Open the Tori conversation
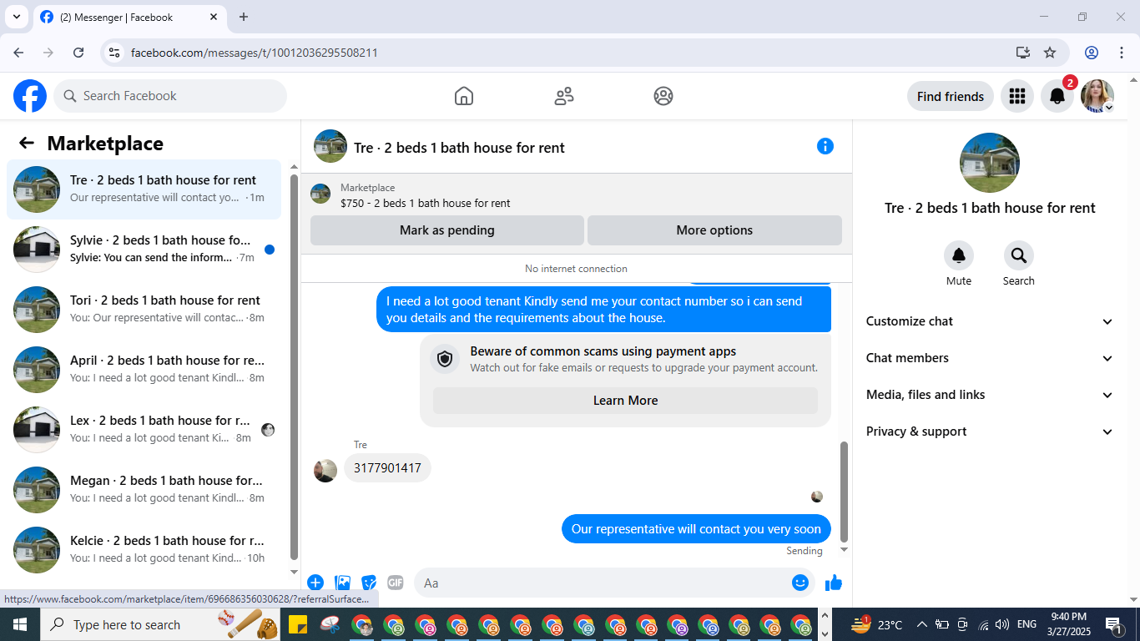1140x641 pixels. click(144, 310)
